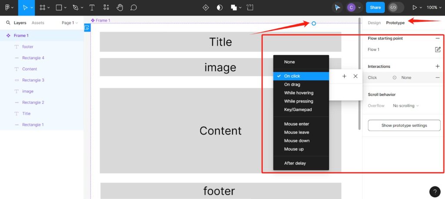
Task: Choose On click trigger
Action: [x=301, y=76]
